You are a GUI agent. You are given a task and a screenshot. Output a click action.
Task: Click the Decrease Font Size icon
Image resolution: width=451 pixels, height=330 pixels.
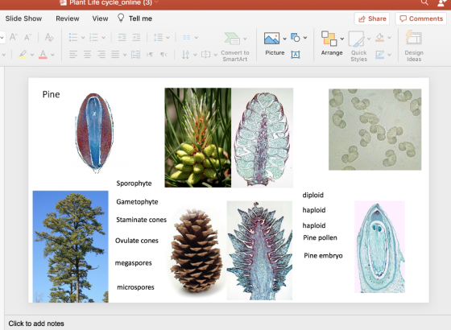27,37
